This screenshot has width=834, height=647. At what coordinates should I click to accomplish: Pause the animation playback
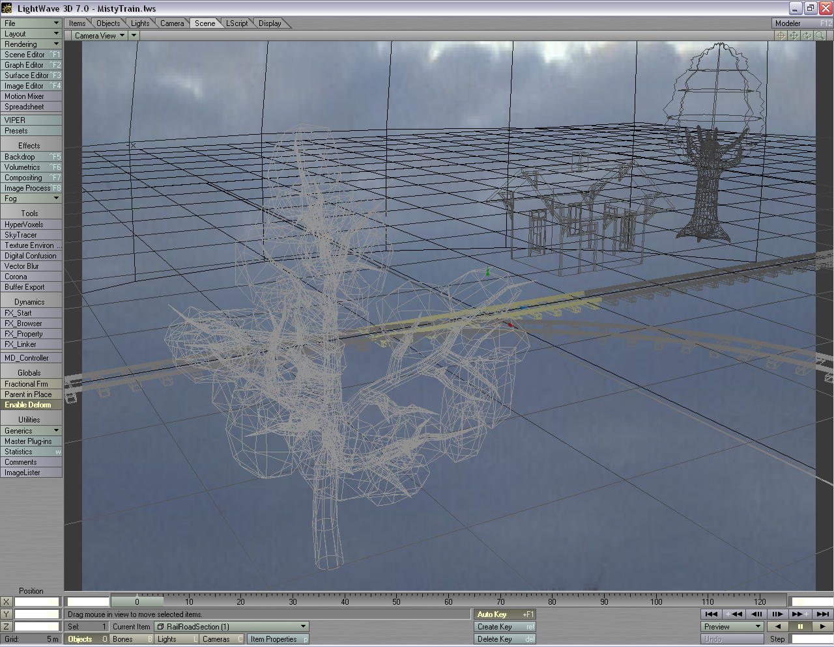(799, 627)
